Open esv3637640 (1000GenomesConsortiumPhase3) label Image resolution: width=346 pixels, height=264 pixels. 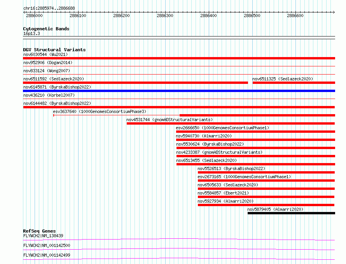[x=100, y=111]
